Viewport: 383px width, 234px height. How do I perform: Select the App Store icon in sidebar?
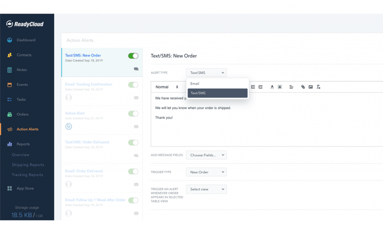9,188
